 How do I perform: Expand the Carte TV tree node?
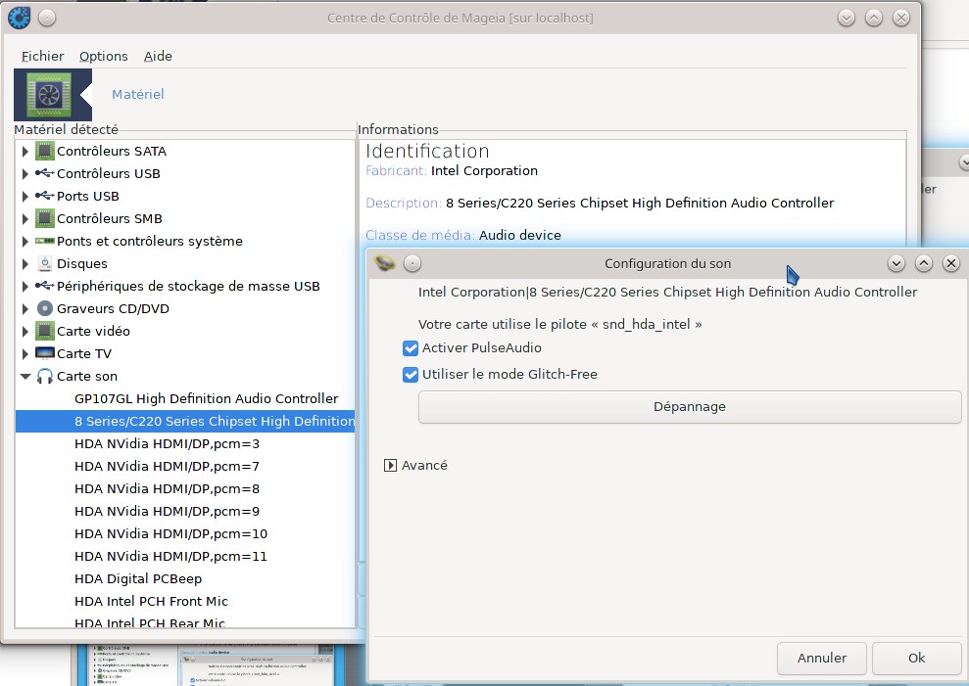(x=24, y=354)
